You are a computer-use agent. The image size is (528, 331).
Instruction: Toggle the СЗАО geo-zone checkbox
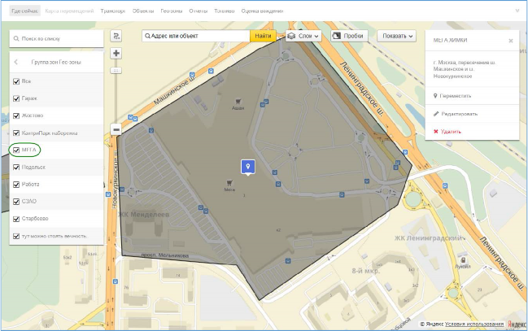tap(15, 202)
